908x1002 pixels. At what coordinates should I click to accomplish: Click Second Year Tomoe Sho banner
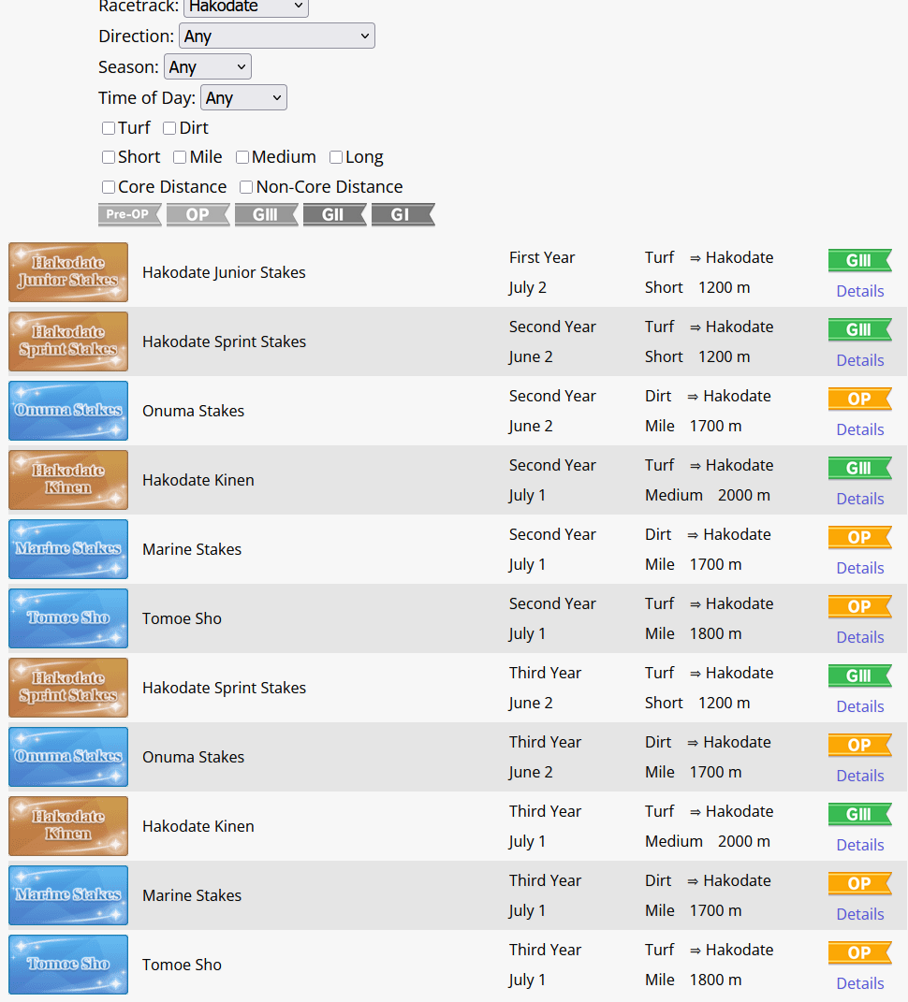click(x=68, y=618)
